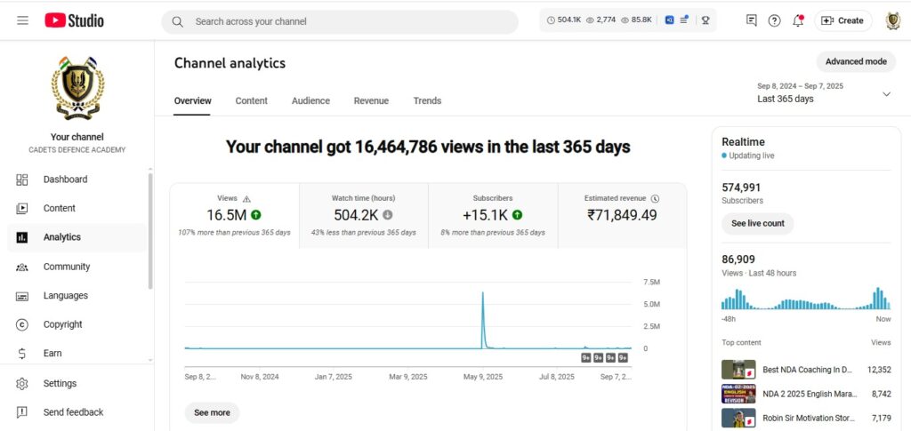The image size is (911, 431).
Task: Switch to the Audience tab
Action: [x=310, y=101]
